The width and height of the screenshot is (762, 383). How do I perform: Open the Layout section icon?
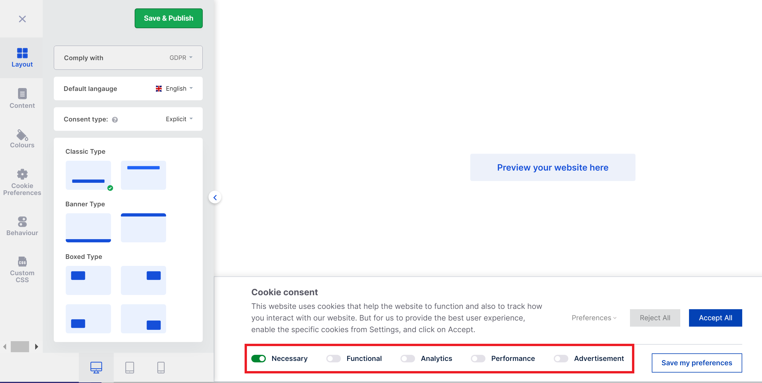tap(22, 53)
